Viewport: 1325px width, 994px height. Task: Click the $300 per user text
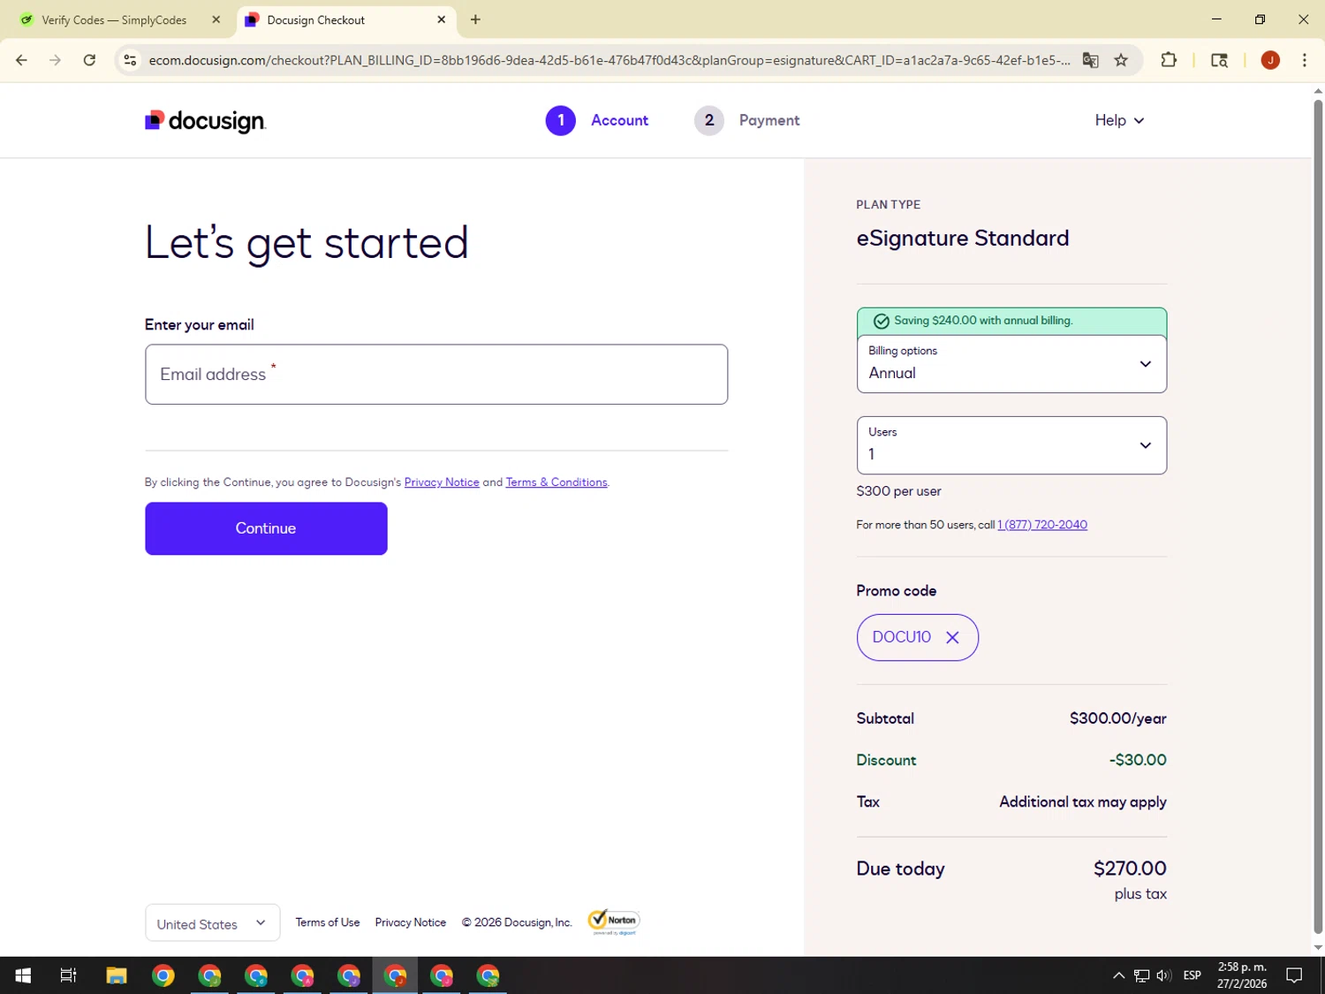pyautogui.click(x=898, y=491)
